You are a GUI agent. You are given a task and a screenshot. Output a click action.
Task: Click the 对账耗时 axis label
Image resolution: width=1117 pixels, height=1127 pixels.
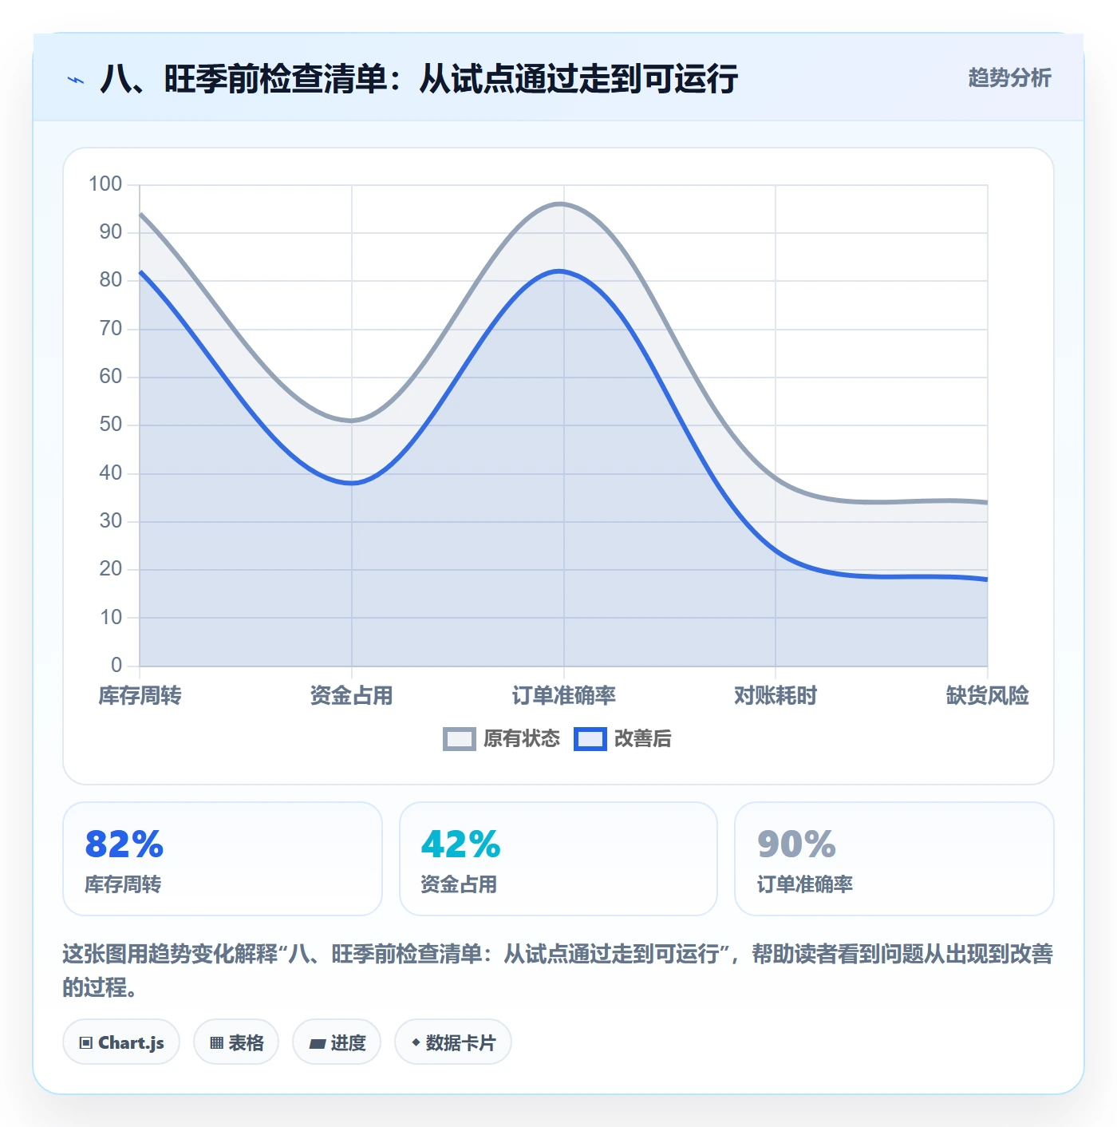(x=776, y=695)
